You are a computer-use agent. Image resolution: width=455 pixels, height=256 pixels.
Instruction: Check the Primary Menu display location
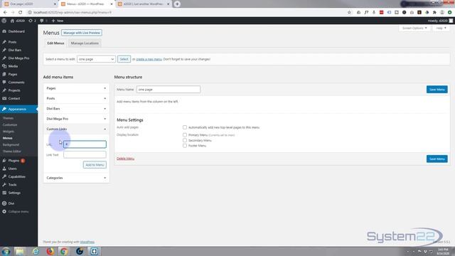[x=185, y=135]
